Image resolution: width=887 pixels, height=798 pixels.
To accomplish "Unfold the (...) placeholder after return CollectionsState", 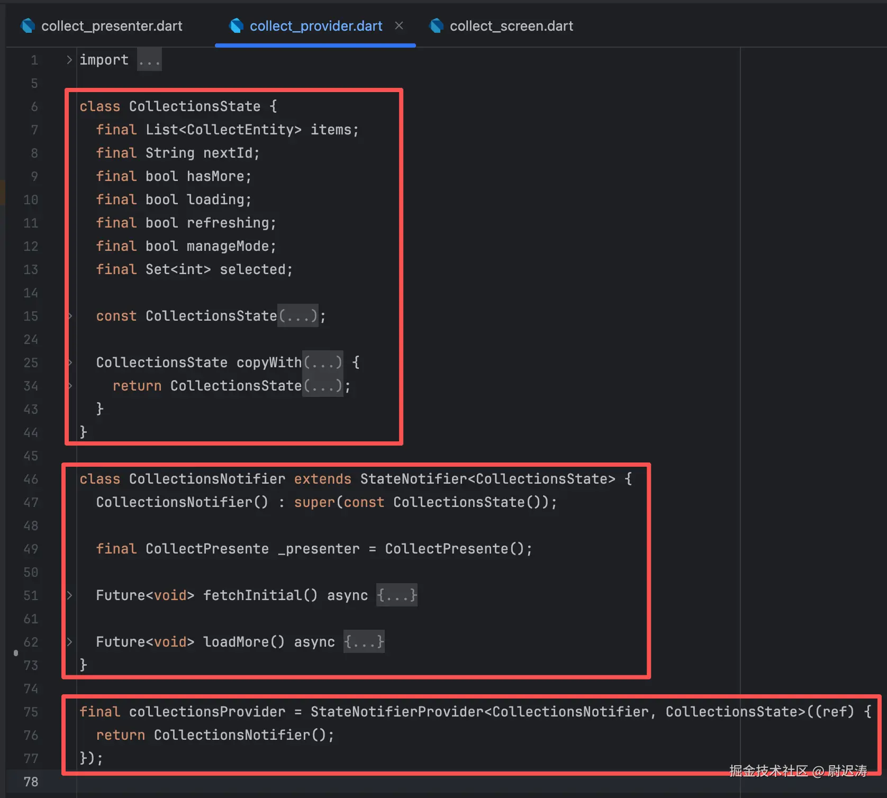I will 323,386.
